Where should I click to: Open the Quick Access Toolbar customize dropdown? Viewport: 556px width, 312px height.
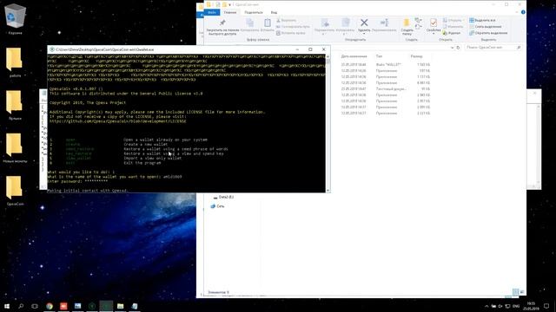[x=230, y=4]
